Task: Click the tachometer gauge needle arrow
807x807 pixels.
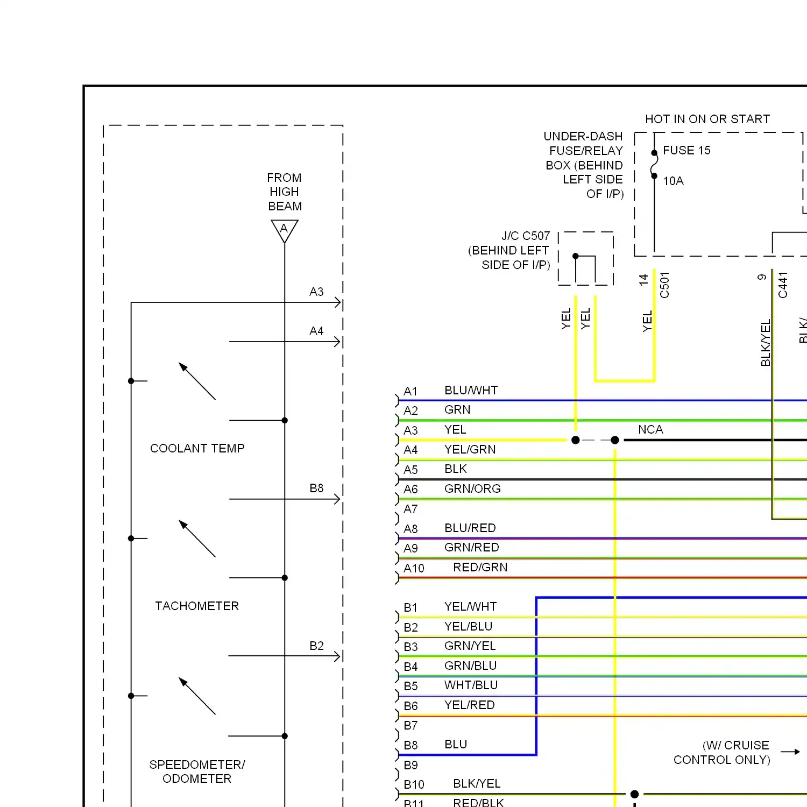Action: click(x=197, y=539)
